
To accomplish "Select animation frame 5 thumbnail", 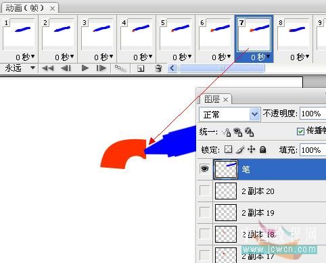I will coord(176,34).
